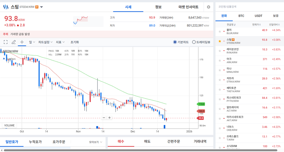Click the 초기화 reset button
This screenshot has height=152, width=284.
pyautogui.click(x=75, y=42)
